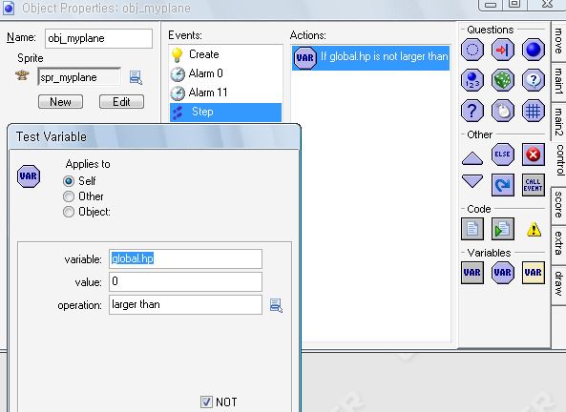Select the Check Collision question icon
Screen dimensions: 566x412
(x=502, y=50)
